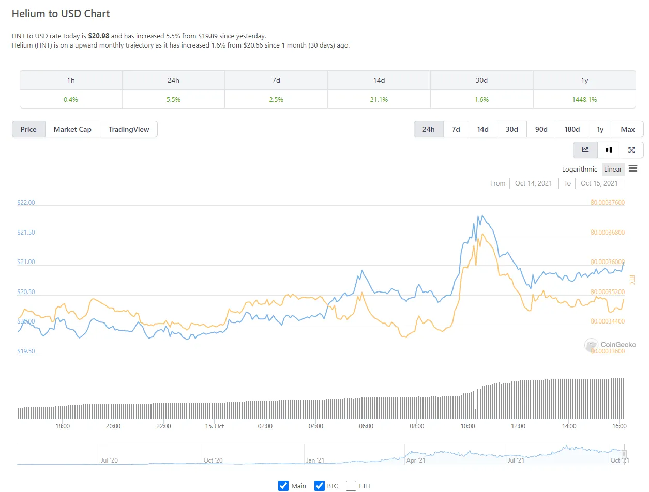Click the $20.98 bold price text
This screenshot has height=492, width=649.
coord(99,36)
